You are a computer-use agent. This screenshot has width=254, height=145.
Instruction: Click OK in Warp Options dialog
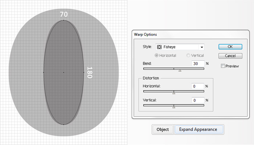pos(230,47)
